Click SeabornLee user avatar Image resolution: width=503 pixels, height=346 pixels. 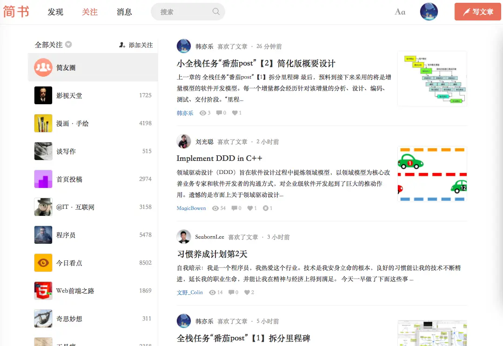pos(184,237)
